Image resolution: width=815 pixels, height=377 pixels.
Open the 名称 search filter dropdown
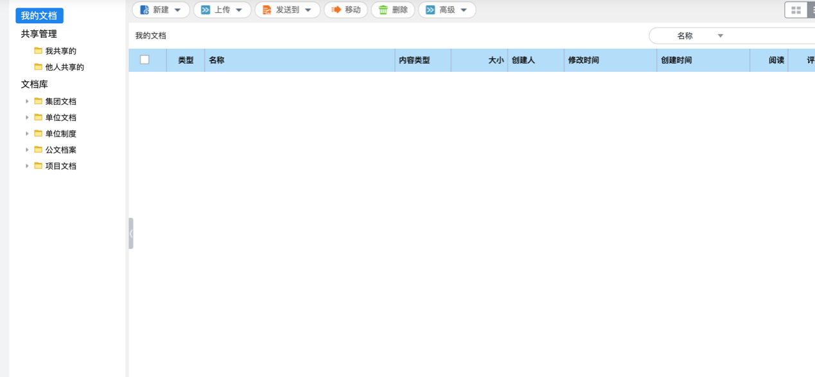click(x=719, y=35)
